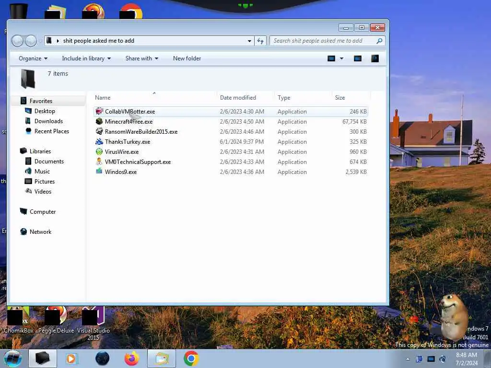Select Computer in navigation pane
This screenshot has width=491, height=368.
tap(43, 211)
